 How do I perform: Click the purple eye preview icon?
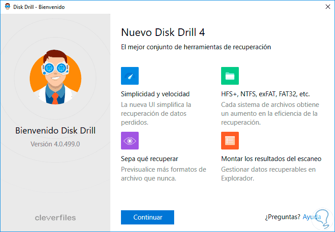(x=130, y=141)
